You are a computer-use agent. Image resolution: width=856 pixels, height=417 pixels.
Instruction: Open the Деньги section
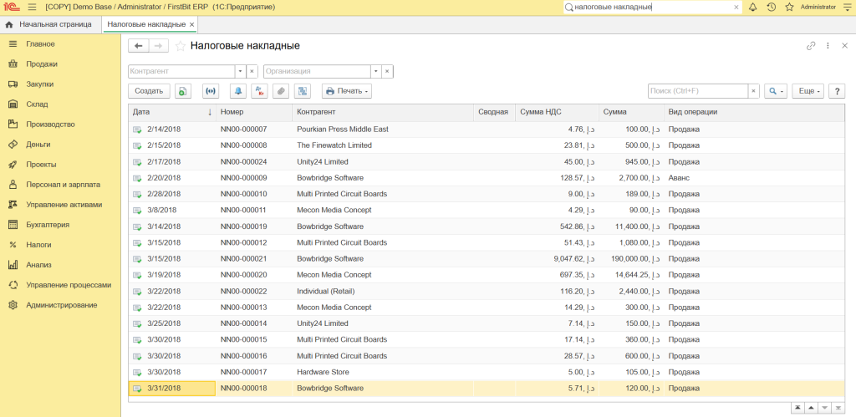[x=60, y=144]
